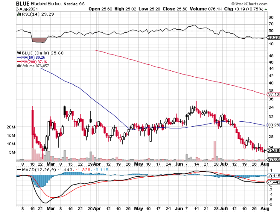
Task: Select the red 37.16 MA(200) price tag
Action: pyautogui.click(x=273, y=94)
